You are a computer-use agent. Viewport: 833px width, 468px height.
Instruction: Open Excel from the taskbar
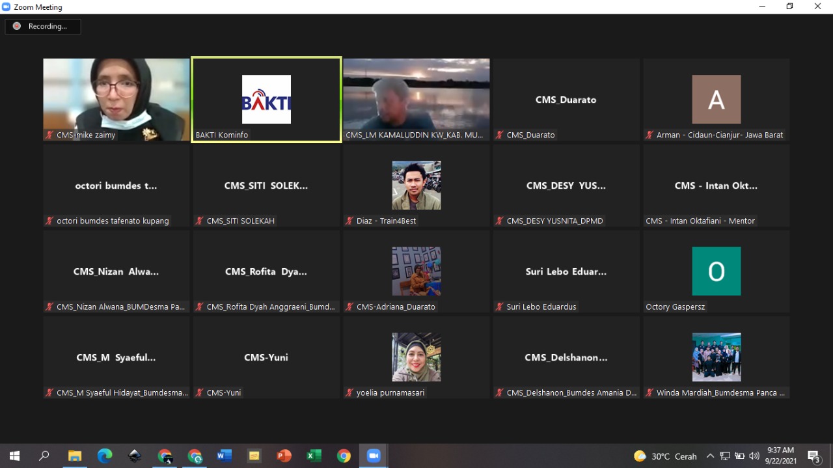click(314, 456)
